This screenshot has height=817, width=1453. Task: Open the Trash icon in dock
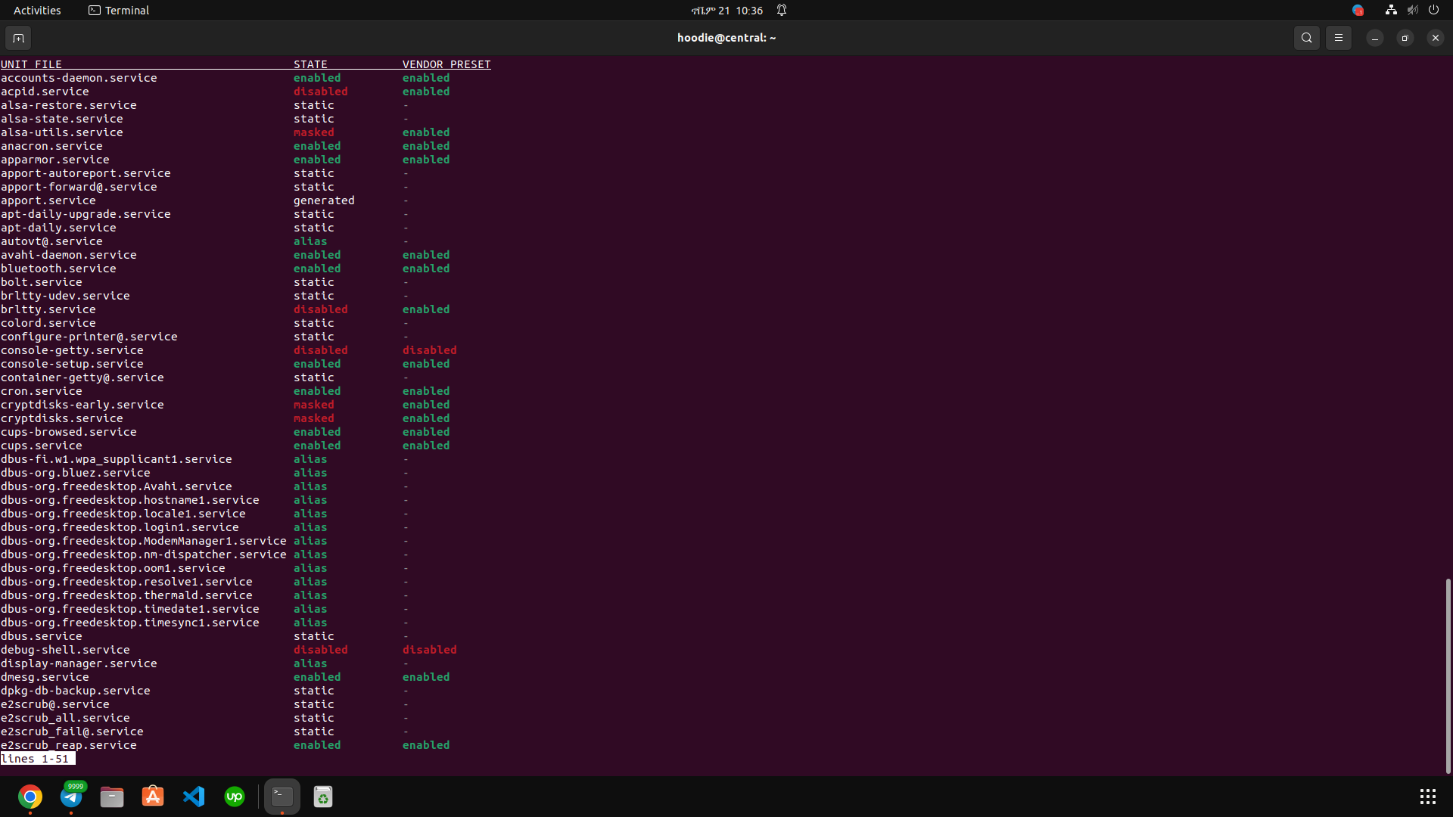pyautogui.click(x=323, y=797)
